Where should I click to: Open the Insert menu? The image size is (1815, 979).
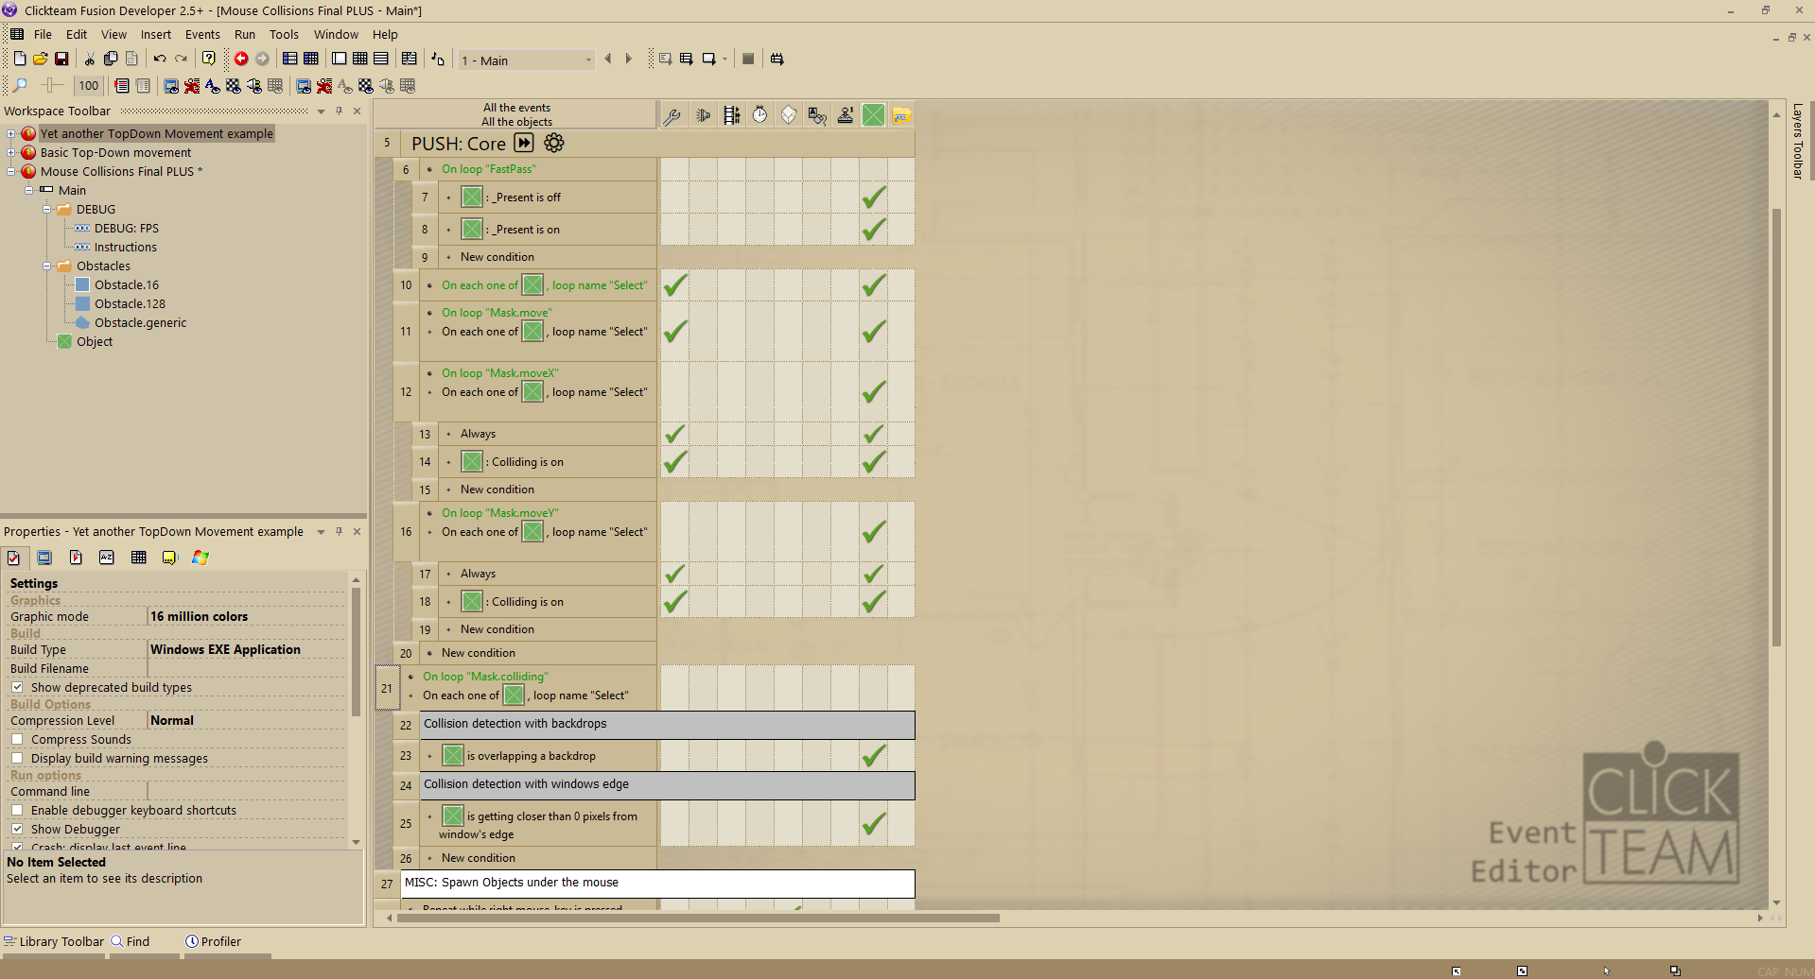[156, 34]
